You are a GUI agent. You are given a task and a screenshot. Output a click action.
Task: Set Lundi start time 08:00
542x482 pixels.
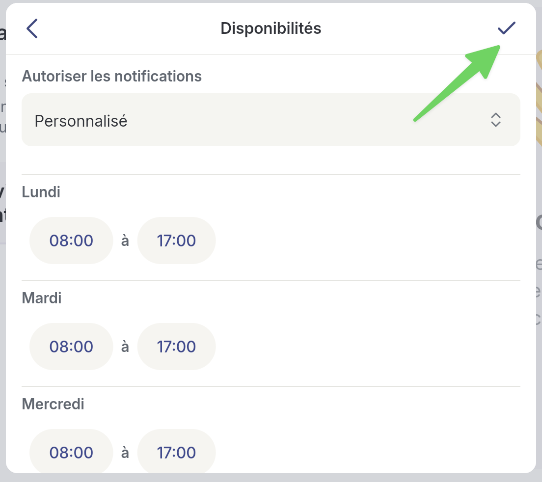pos(71,241)
